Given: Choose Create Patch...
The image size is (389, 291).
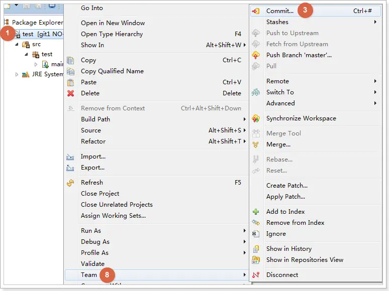Looking at the screenshot, I should 316,186.
